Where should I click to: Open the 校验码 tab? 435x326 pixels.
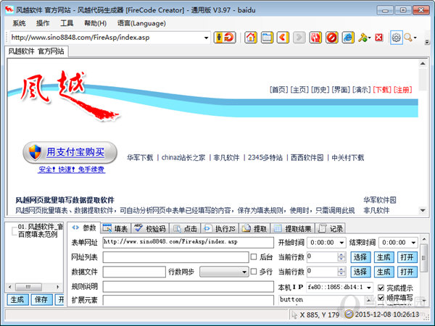point(150,228)
